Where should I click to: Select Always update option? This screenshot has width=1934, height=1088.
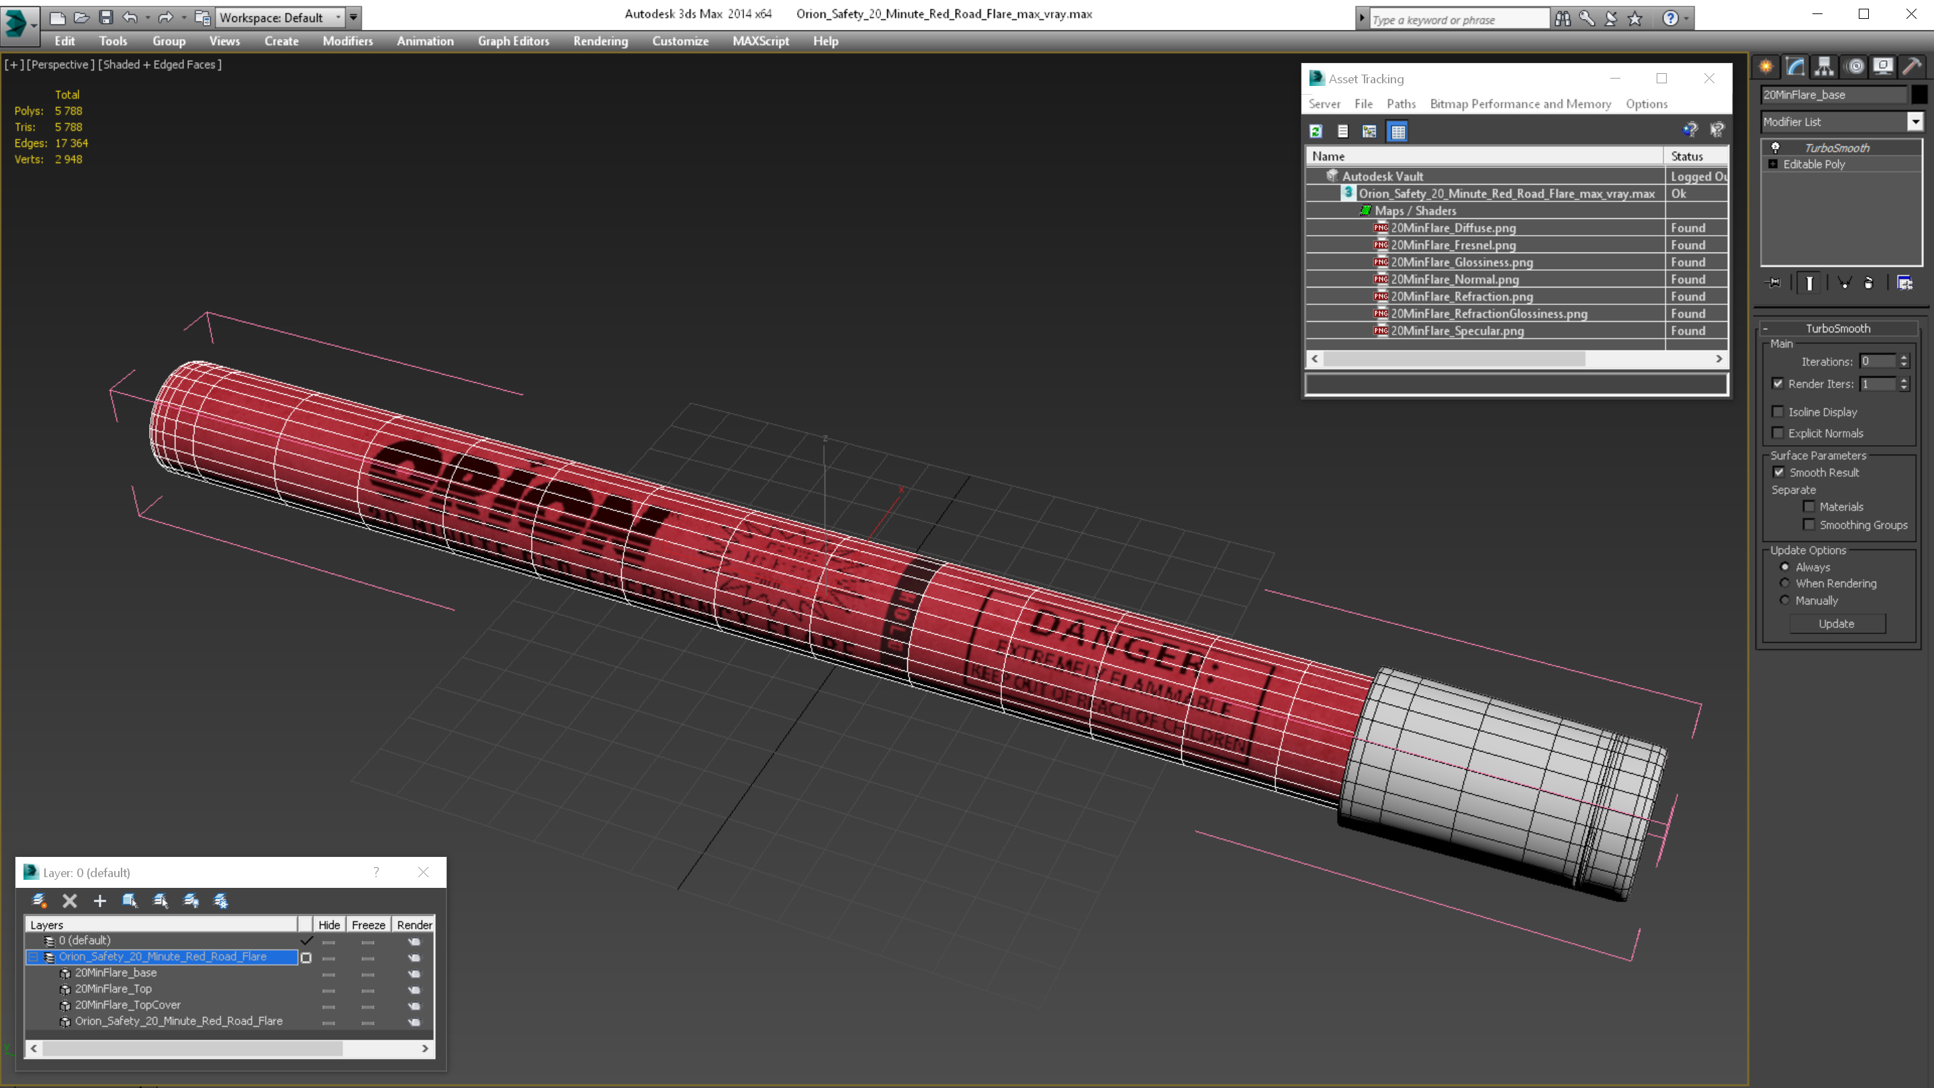(1785, 567)
